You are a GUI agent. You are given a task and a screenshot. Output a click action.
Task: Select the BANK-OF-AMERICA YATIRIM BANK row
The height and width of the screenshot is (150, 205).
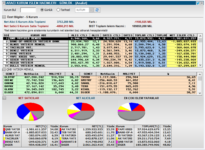tap(100, 42)
